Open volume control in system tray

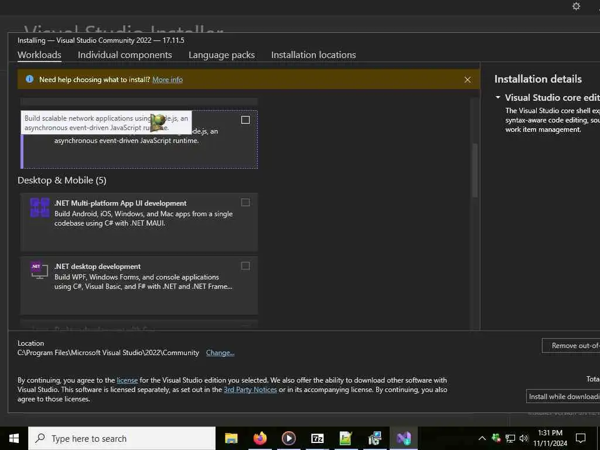pyautogui.click(x=523, y=438)
